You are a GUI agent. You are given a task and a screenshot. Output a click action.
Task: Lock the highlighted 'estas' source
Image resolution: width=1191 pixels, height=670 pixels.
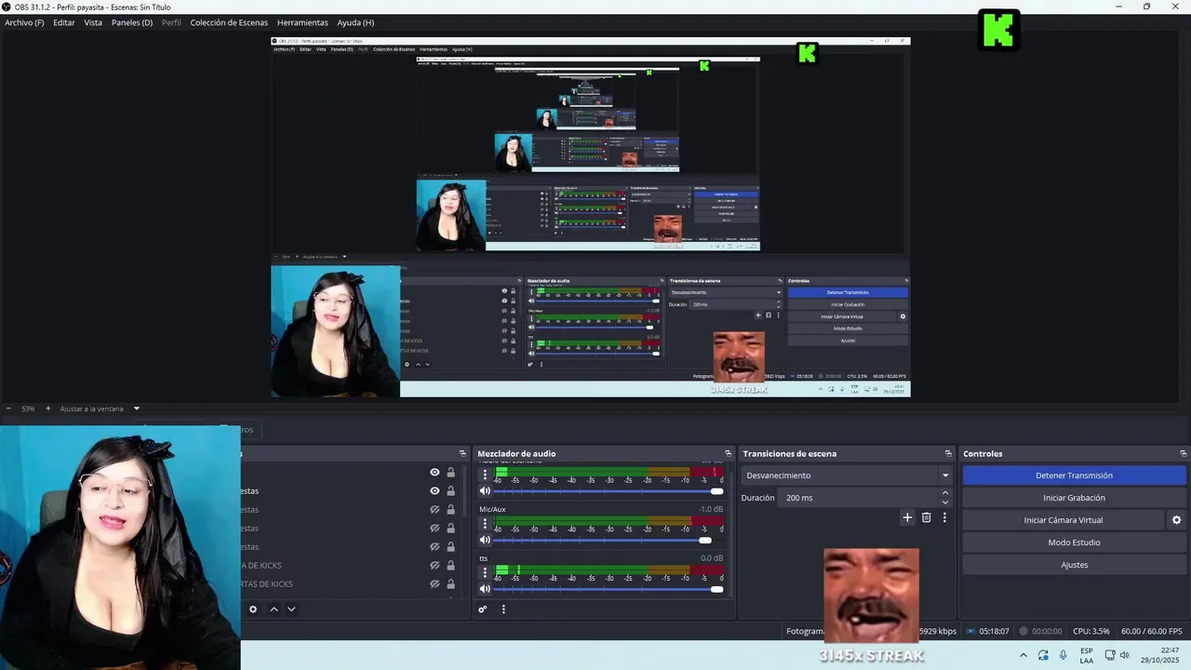click(x=451, y=491)
